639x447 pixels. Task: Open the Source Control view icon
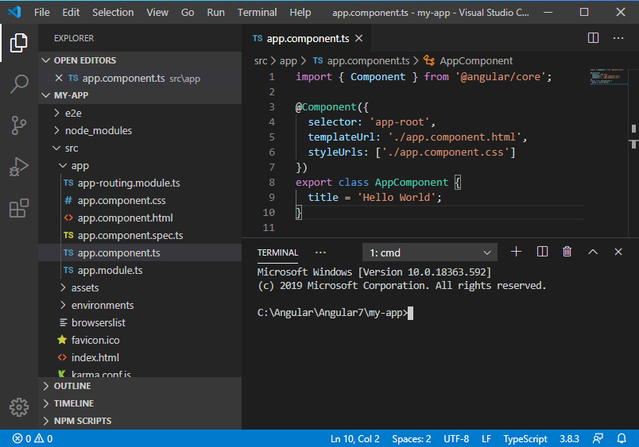19,125
